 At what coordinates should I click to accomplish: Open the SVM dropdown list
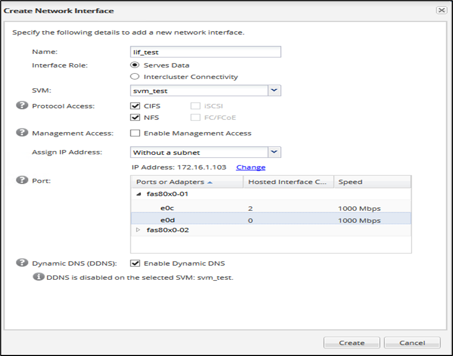(274, 91)
